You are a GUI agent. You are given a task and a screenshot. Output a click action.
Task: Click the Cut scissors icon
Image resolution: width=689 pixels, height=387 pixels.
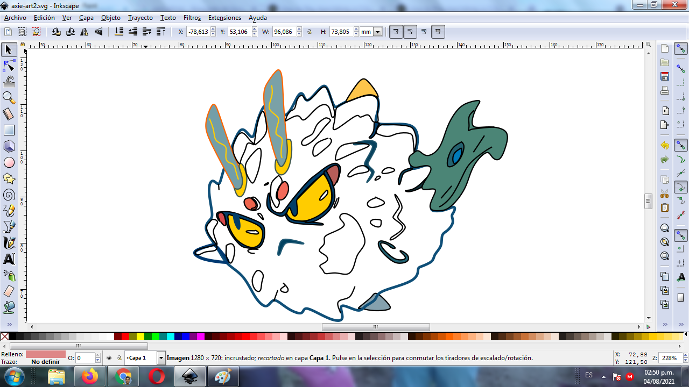tap(665, 193)
